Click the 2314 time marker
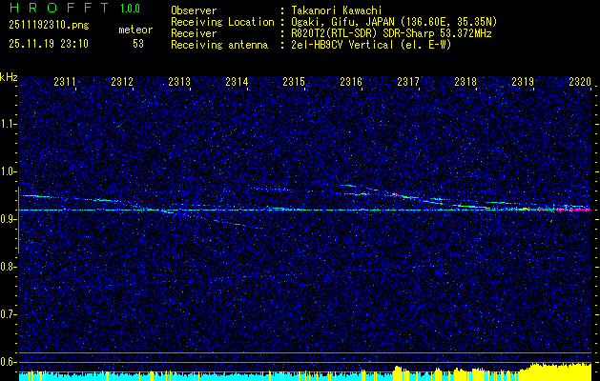Image resolution: width=600 pixels, height=381 pixels. click(237, 82)
